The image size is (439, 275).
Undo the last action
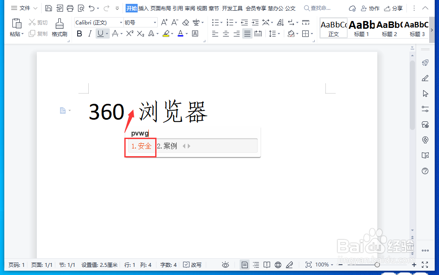pyautogui.click(x=92, y=8)
